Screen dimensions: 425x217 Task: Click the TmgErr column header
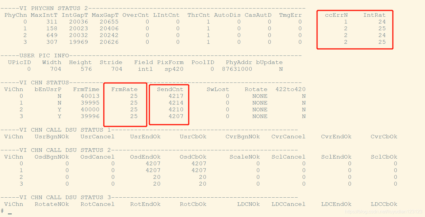coord(290,15)
